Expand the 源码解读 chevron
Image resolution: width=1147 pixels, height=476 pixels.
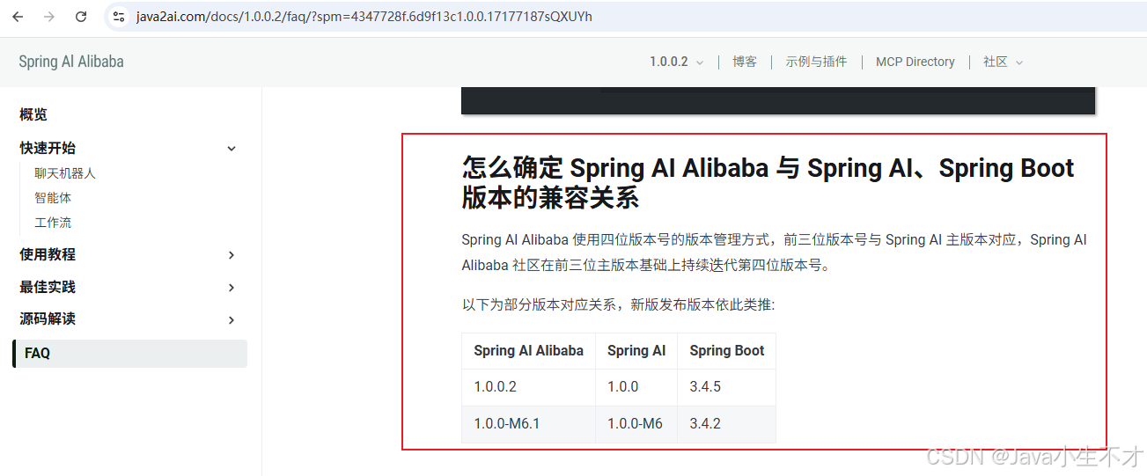(x=232, y=319)
